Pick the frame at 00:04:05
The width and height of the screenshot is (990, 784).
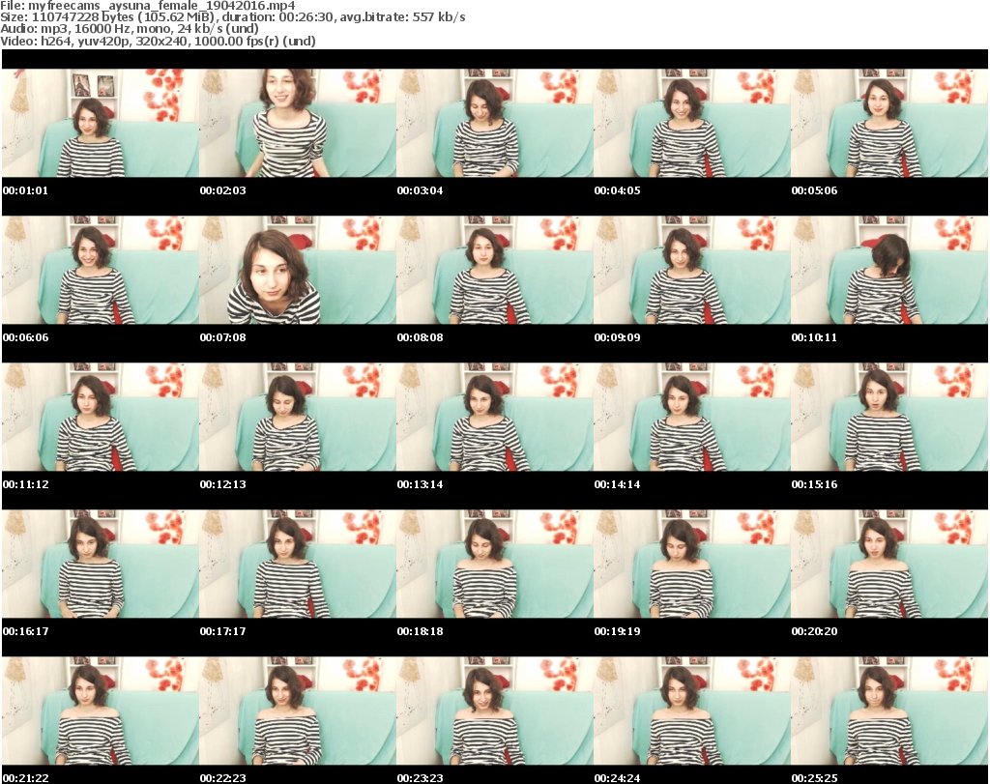(692, 123)
